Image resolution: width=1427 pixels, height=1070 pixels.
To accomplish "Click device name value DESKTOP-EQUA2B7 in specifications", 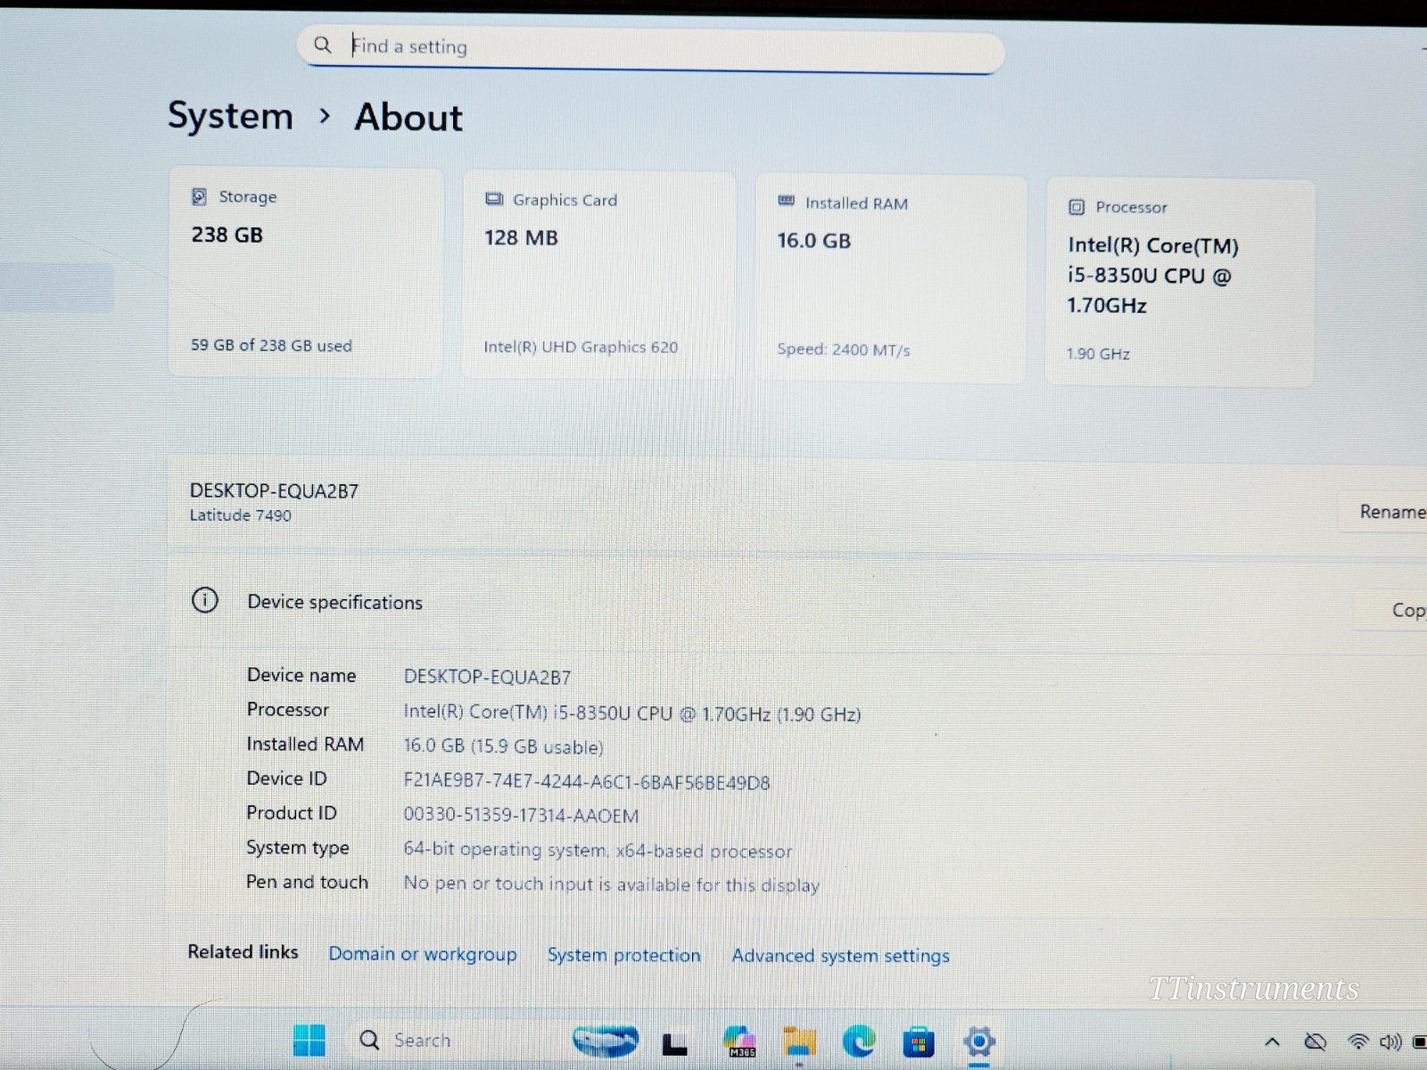I will (x=487, y=677).
